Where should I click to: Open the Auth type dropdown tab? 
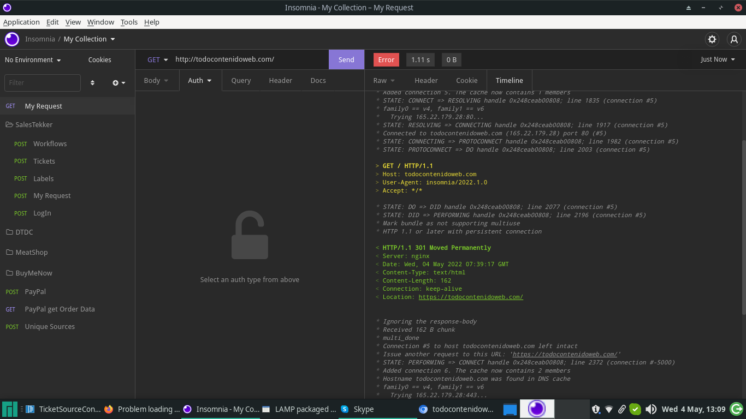pos(200,81)
